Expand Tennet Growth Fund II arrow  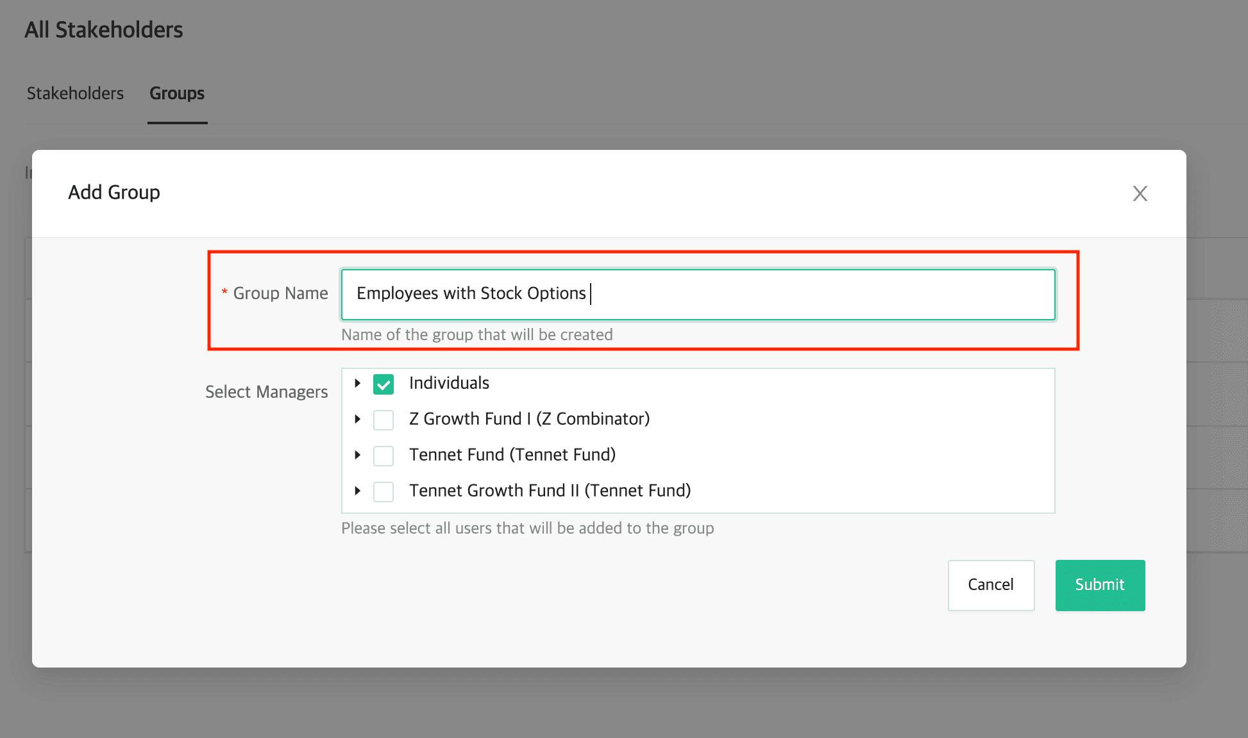click(x=358, y=491)
